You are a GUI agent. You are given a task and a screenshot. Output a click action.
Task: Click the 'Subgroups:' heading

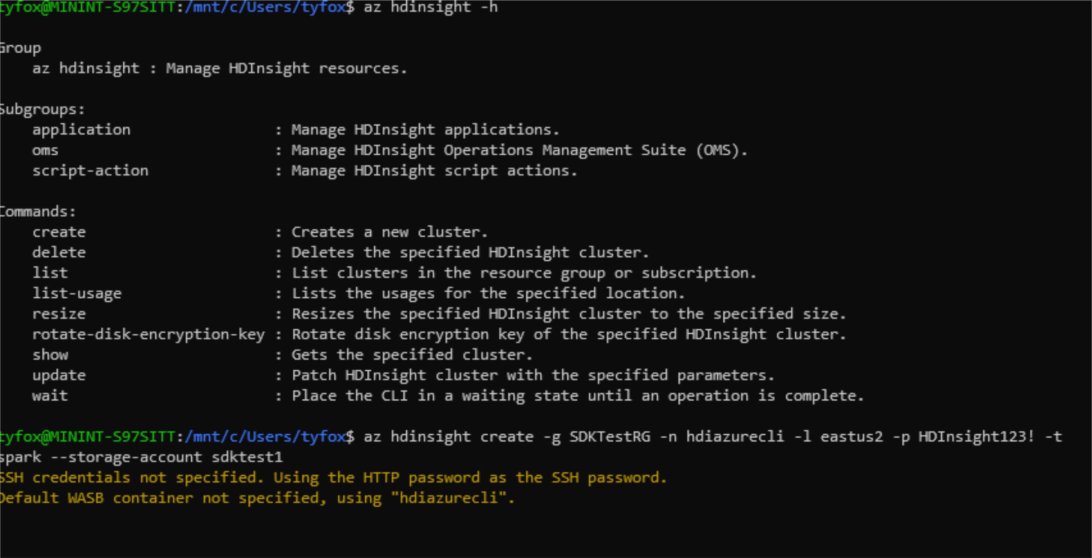tap(42, 109)
